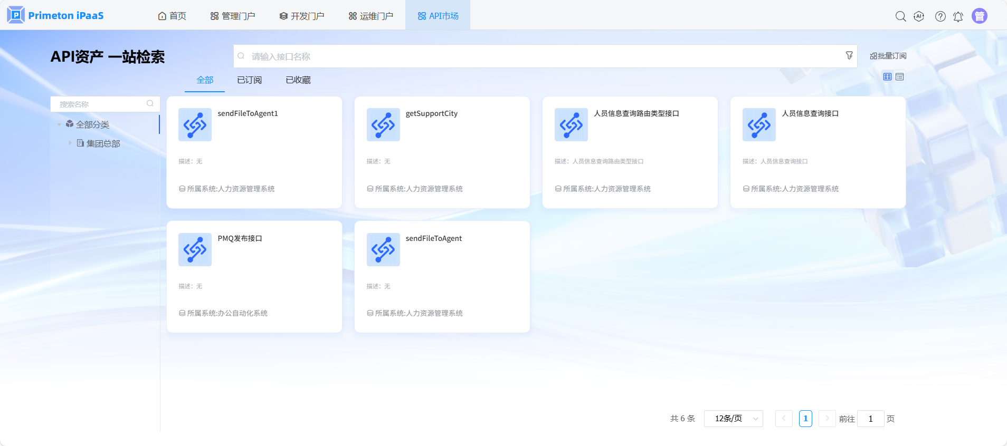Focus the 请输入接口名称 search field
This screenshot has height=446, width=1007.
pyautogui.click(x=545, y=56)
